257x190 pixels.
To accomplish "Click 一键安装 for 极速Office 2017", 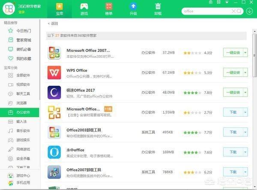I will 233,92.
